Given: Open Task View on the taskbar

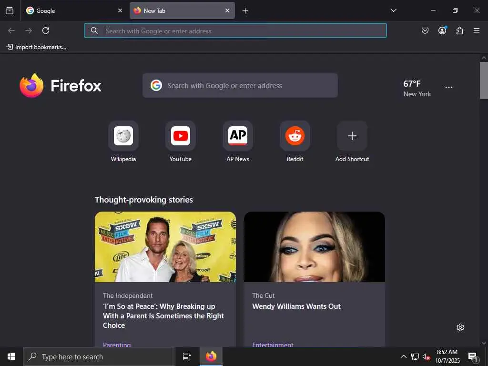Looking at the screenshot, I should pos(186,356).
